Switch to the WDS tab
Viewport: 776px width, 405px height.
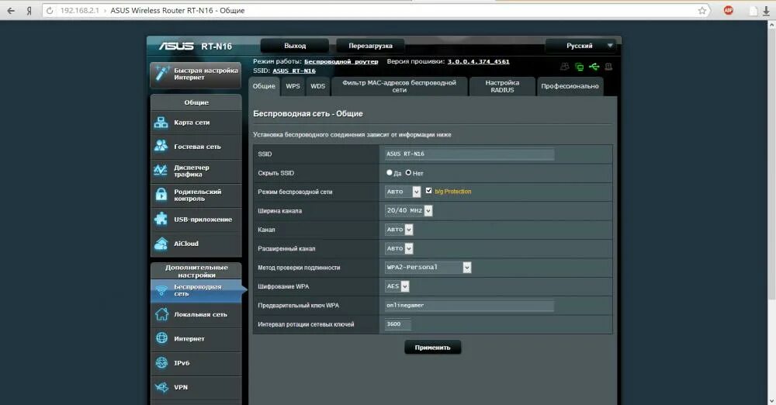tap(317, 86)
